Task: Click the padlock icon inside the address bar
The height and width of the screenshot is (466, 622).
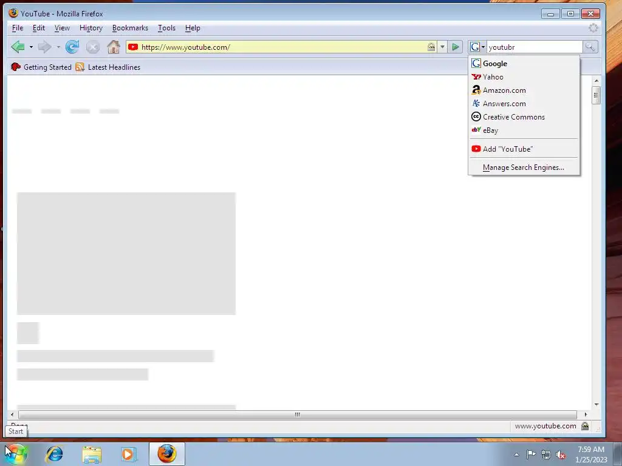Action: pyautogui.click(x=431, y=47)
